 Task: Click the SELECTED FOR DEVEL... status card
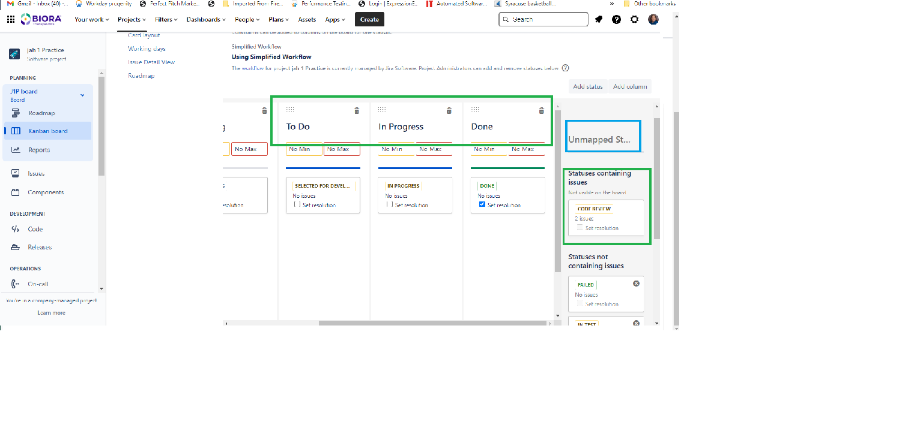coord(323,195)
